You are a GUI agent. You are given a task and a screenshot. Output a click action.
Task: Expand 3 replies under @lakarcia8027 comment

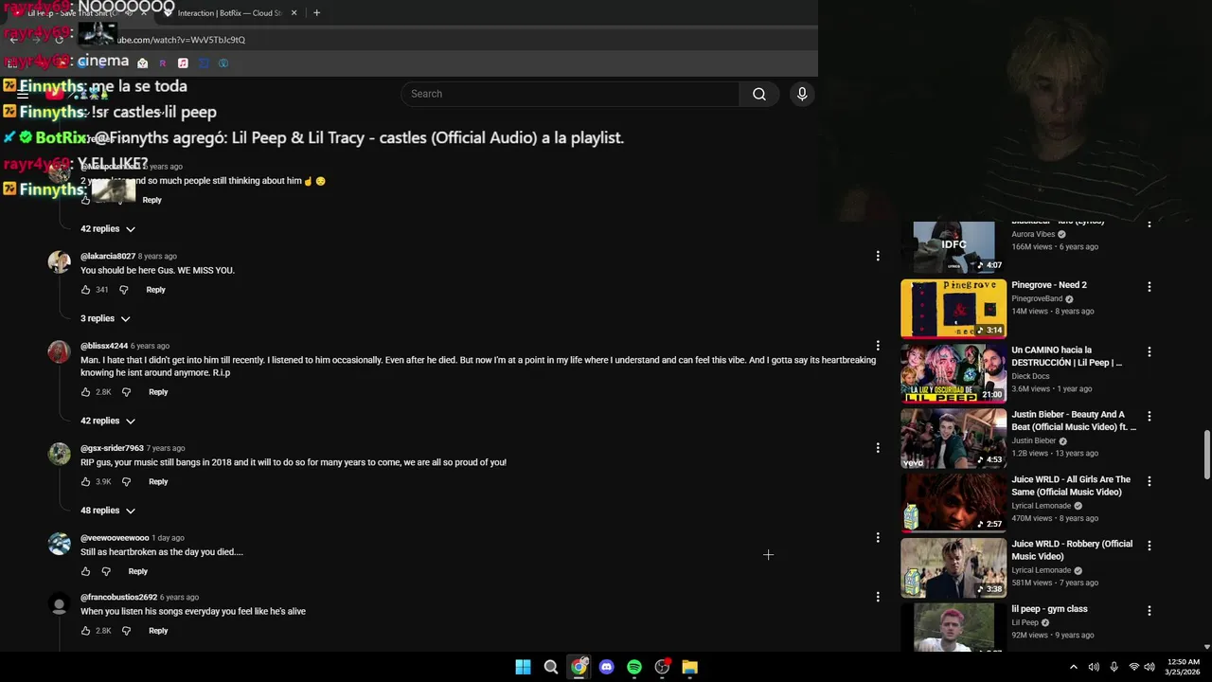105,319
